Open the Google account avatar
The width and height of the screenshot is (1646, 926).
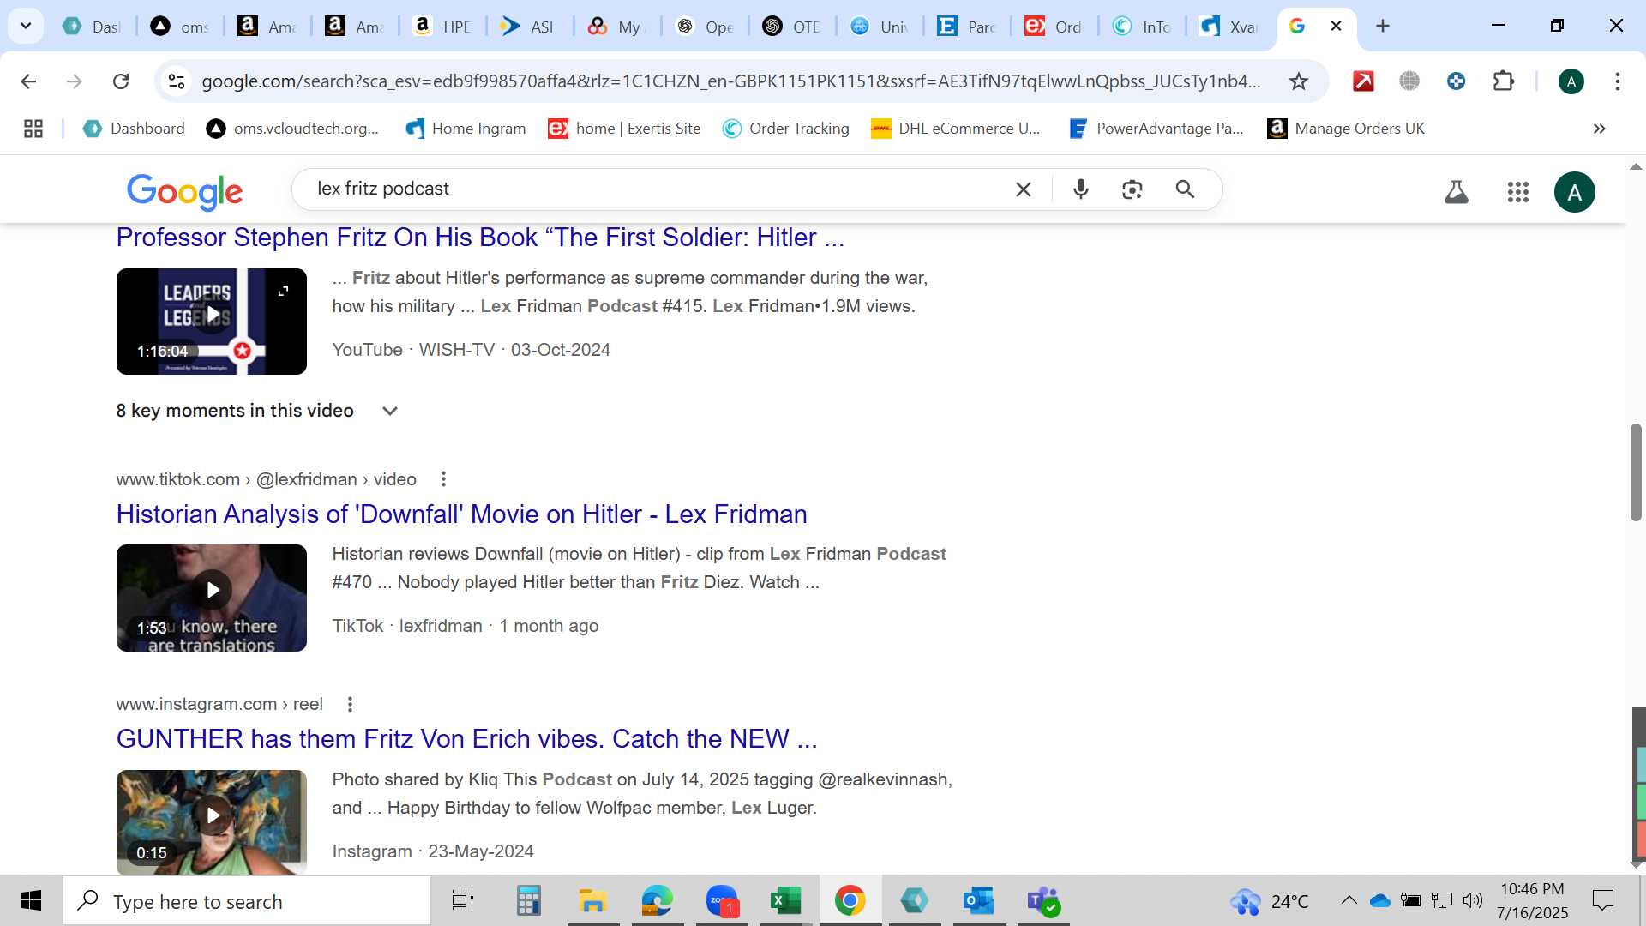1575,192
